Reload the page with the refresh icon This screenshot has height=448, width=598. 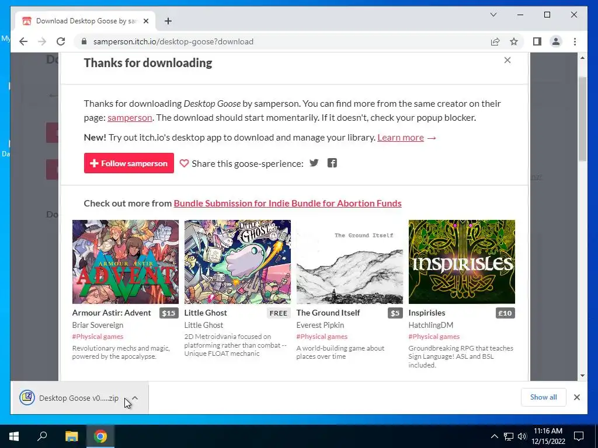pos(61,41)
